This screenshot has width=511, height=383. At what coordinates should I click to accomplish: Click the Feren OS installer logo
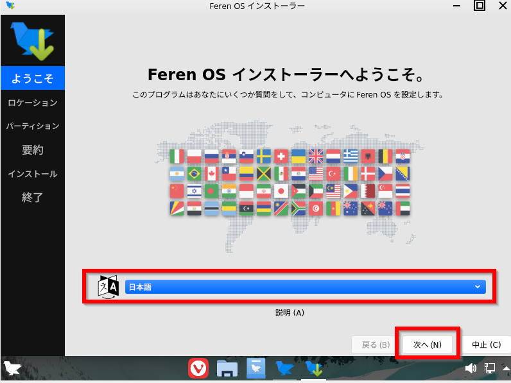[x=33, y=41]
